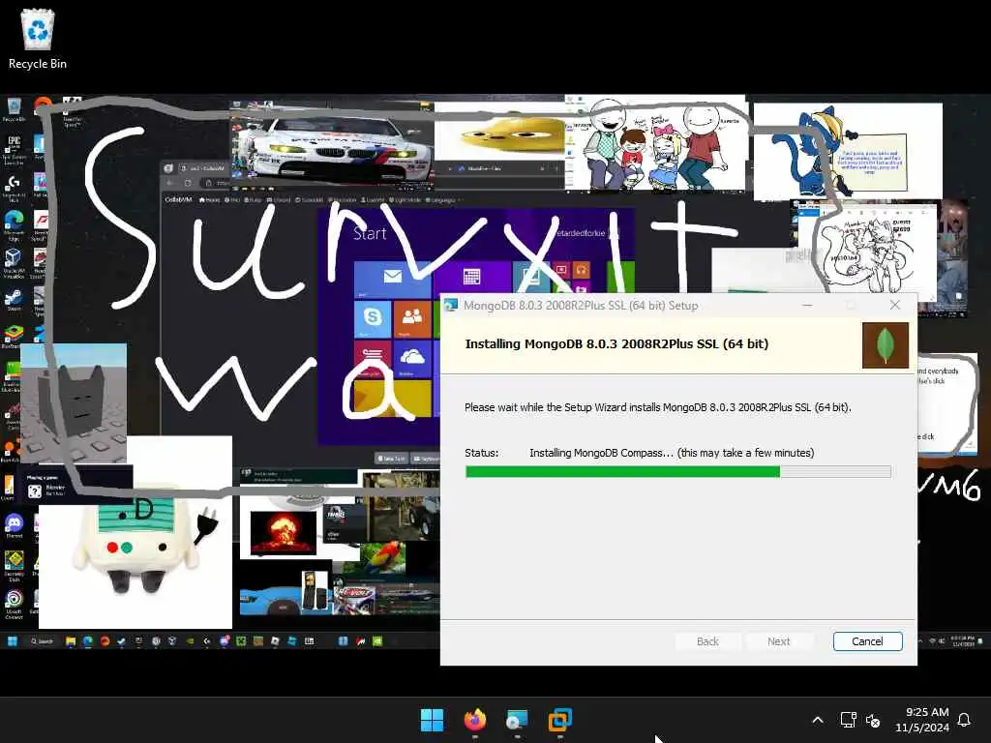Open Firefox from the taskbar
The width and height of the screenshot is (991, 743).
click(x=475, y=720)
